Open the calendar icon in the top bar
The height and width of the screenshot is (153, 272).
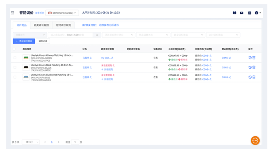click(235, 12)
